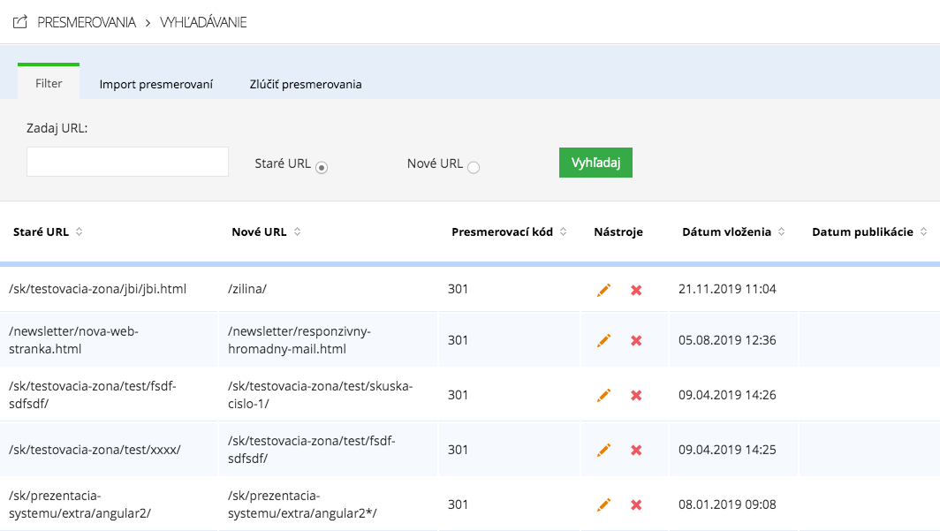Image resolution: width=940 pixels, height=531 pixels.
Task: Delete the angular2 redirect row
Action: pyautogui.click(x=636, y=504)
